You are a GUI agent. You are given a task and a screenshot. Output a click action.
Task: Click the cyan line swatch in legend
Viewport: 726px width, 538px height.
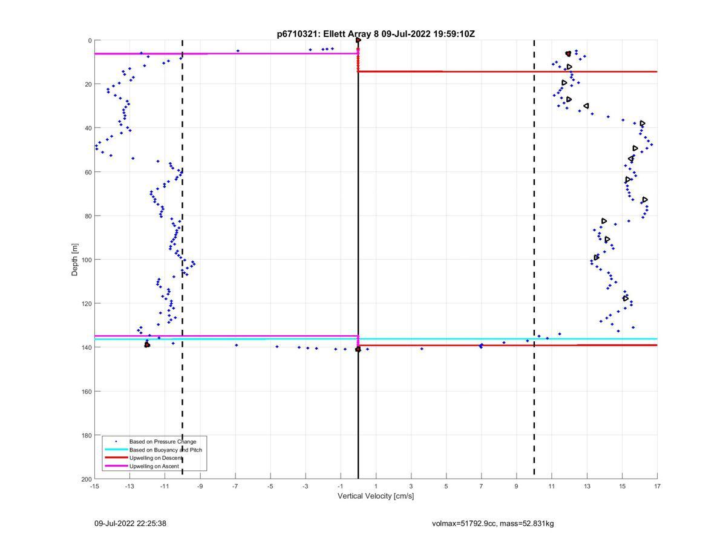[x=116, y=450]
